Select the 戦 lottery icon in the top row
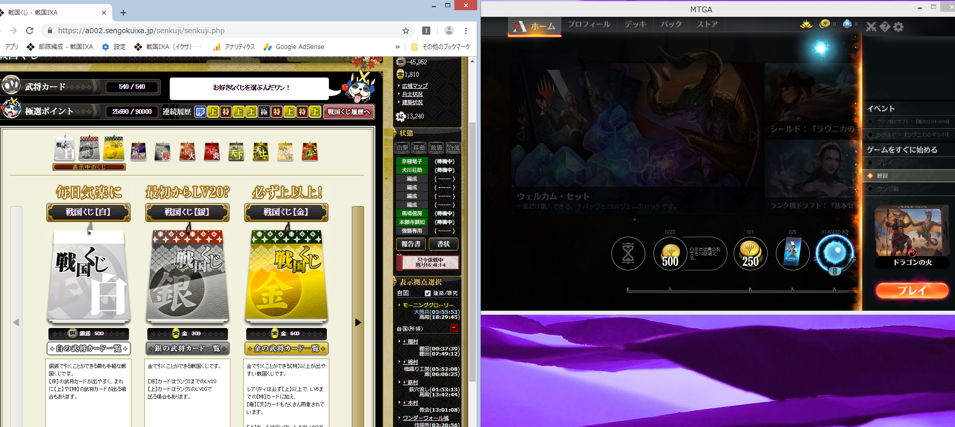This screenshot has height=427, width=955. [163, 152]
